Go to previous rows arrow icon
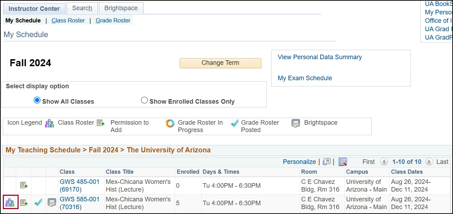The width and height of the screenshot is (453, 214). pyautogui.click(x=384, y=162)
